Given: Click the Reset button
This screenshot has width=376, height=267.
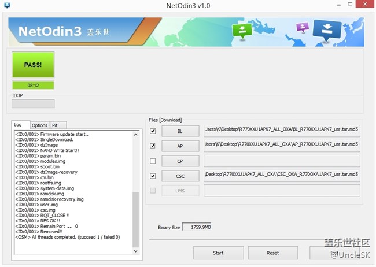Looking at the screenshot, I should click(x=272, y=253).
